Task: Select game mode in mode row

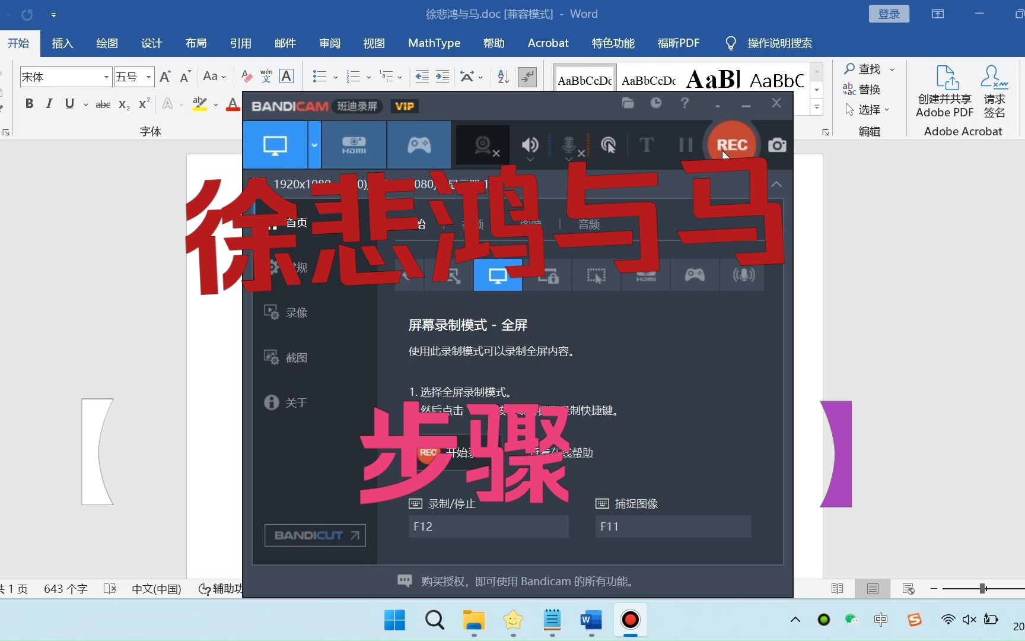Action: [x=695, y=275]
